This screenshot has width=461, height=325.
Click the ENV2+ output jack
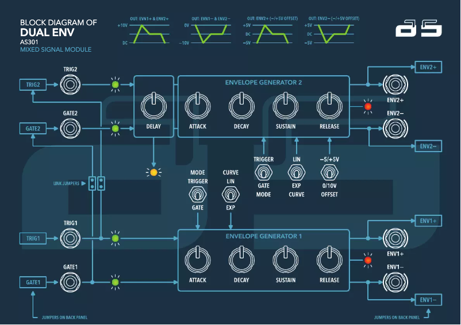[394, 85]
